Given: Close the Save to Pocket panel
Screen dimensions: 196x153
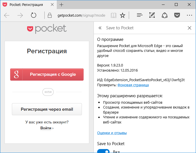Looking at the screenshot, I should (190, 28).
